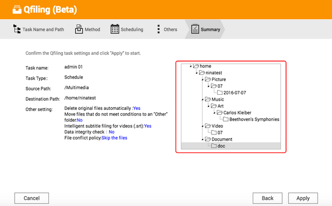Open the Others step
The height and width of the screenshot is (206, 332).
[x=170, y=30]
